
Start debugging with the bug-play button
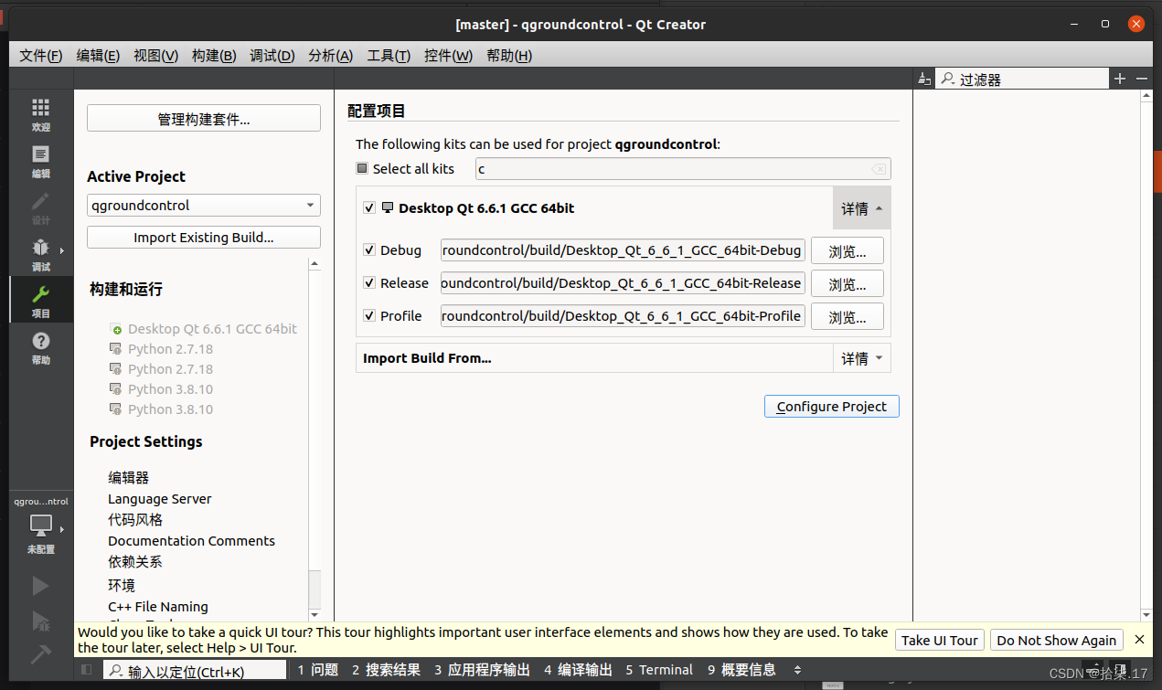coord(40,621)
